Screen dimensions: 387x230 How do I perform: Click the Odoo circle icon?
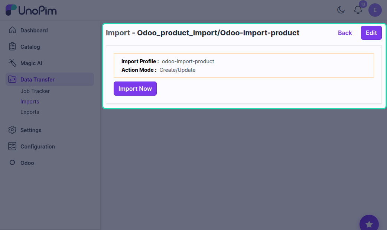pos(12,163)
